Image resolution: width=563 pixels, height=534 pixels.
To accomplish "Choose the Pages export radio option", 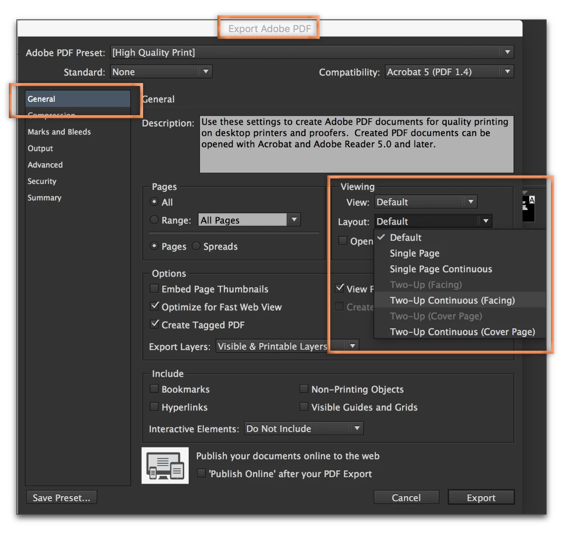I will pos(154,246).
